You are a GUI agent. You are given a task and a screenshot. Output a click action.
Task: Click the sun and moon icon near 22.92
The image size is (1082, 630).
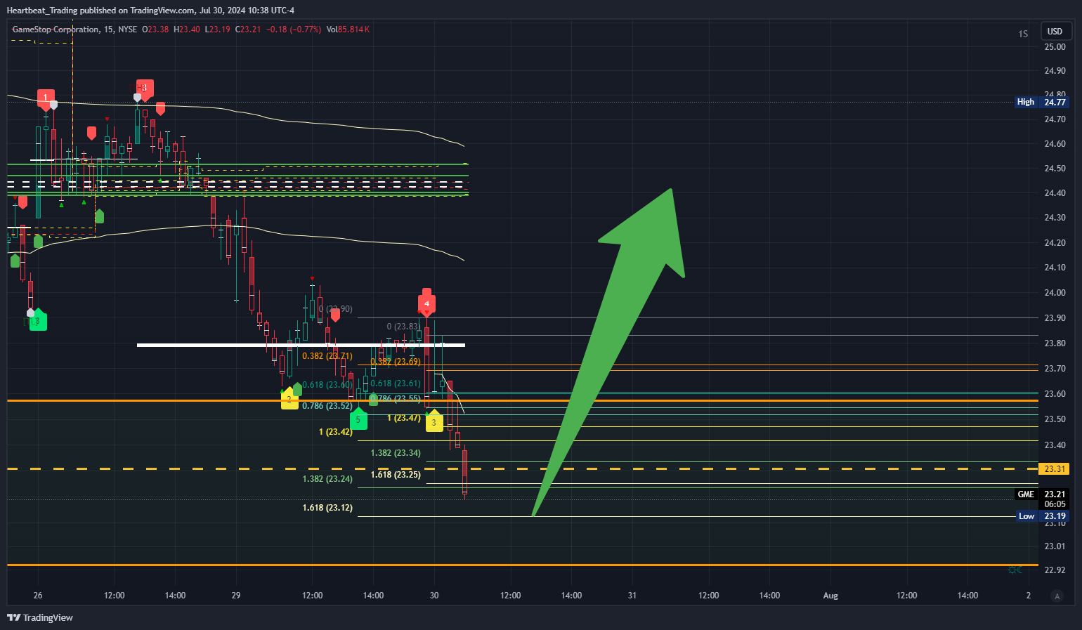(x=1015, y=570)
